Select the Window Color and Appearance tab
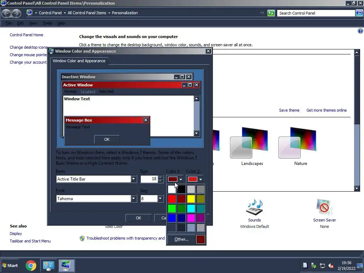364x273 pixels. click(79, 61)
